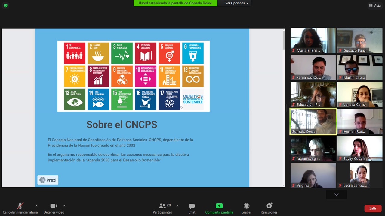Change layout using the Vista grid icon
The width and height of the screenshot is (385, 216).
tap(375, 6)
